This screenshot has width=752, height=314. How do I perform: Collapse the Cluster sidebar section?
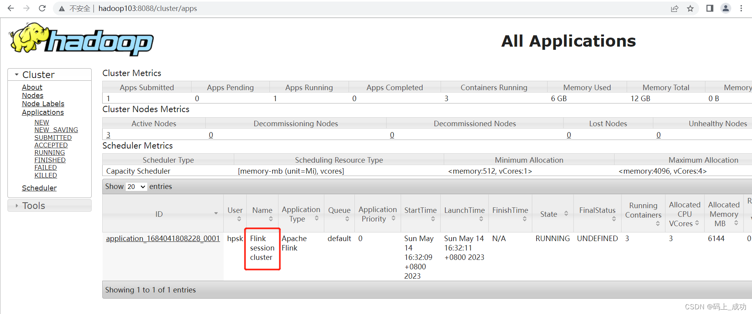(50, 74)
